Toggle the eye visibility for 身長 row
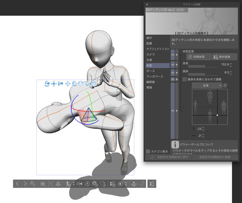Viewport: 242px width, 203px height. [x=173, y=65]
